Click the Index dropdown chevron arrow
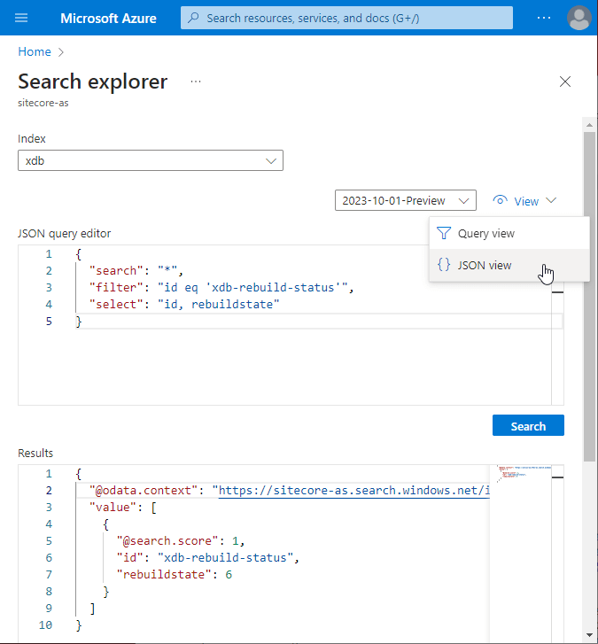 pyautogui.click(x=271, y=160)
